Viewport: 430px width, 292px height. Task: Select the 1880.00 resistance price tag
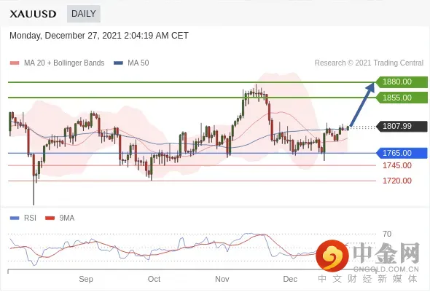tap(401, 82)
